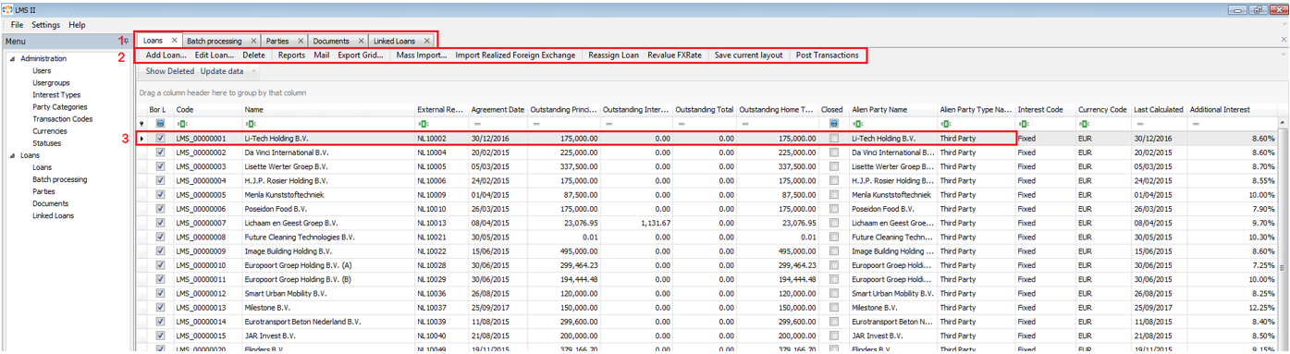Click Import Realized Foreign Exchange button
The width and height of the screenshot is (1290, 354).
click(515, 55)
